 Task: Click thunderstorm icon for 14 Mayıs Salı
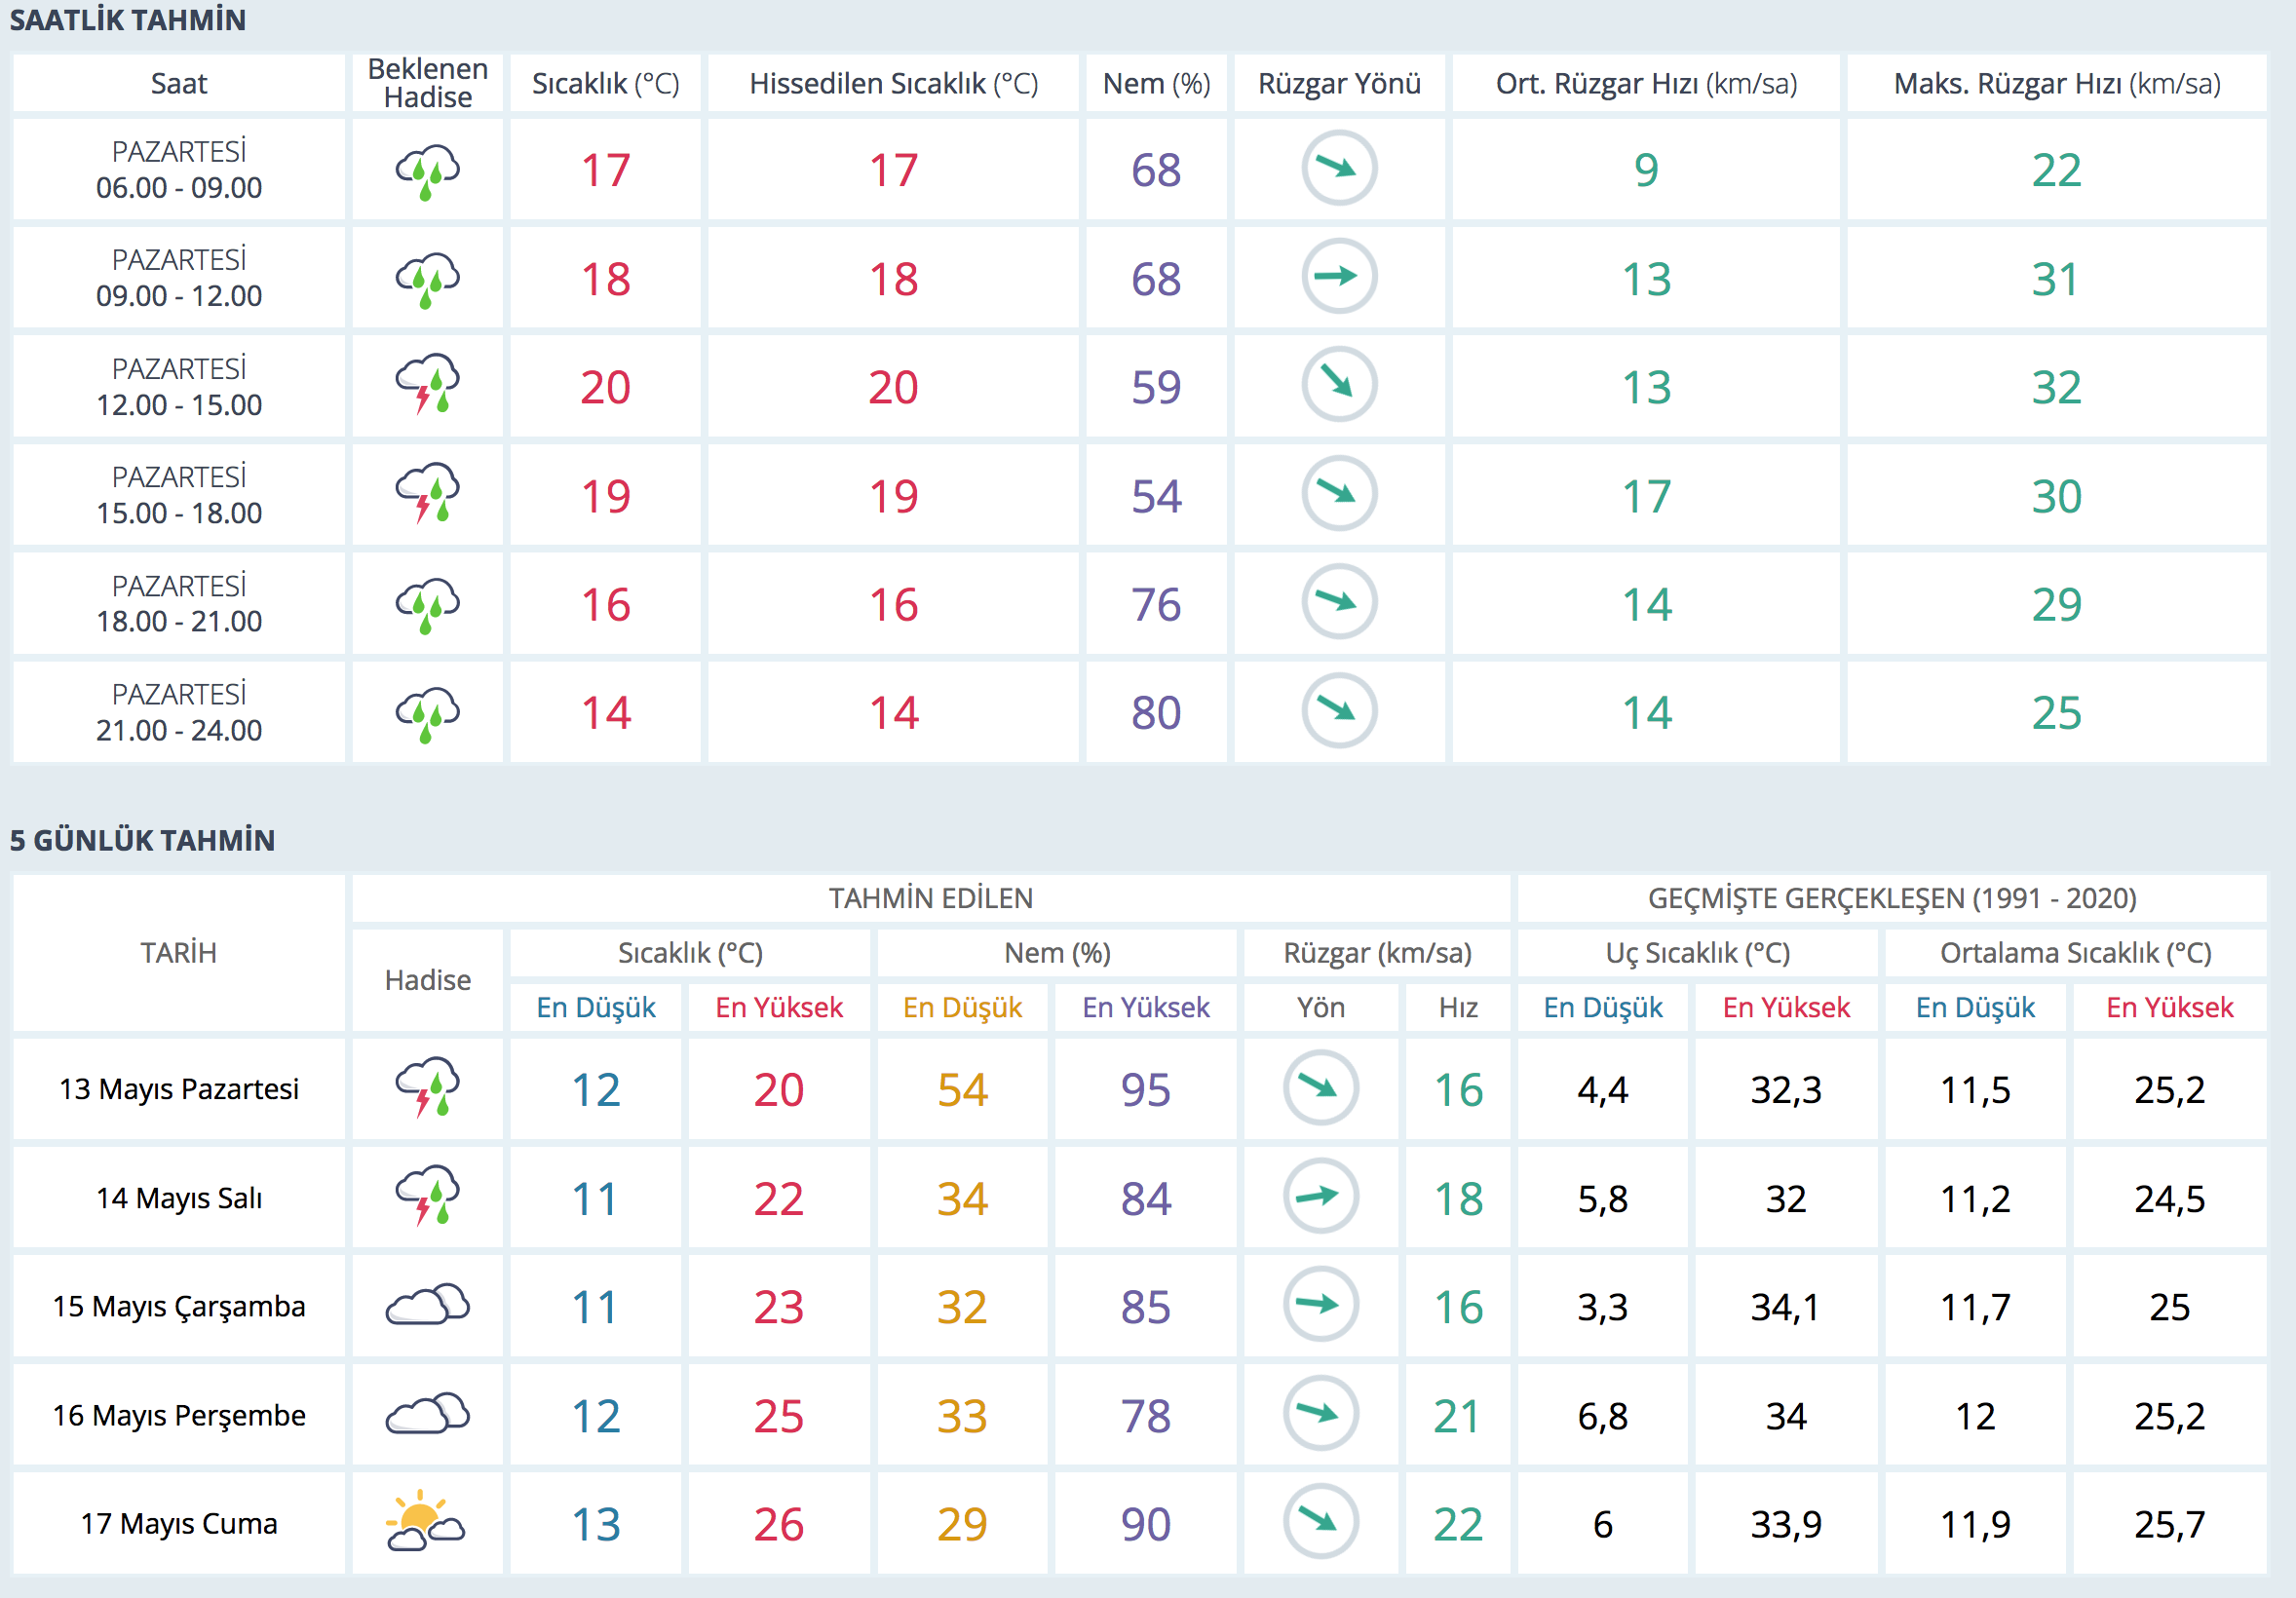click(x=427, y=1196)
